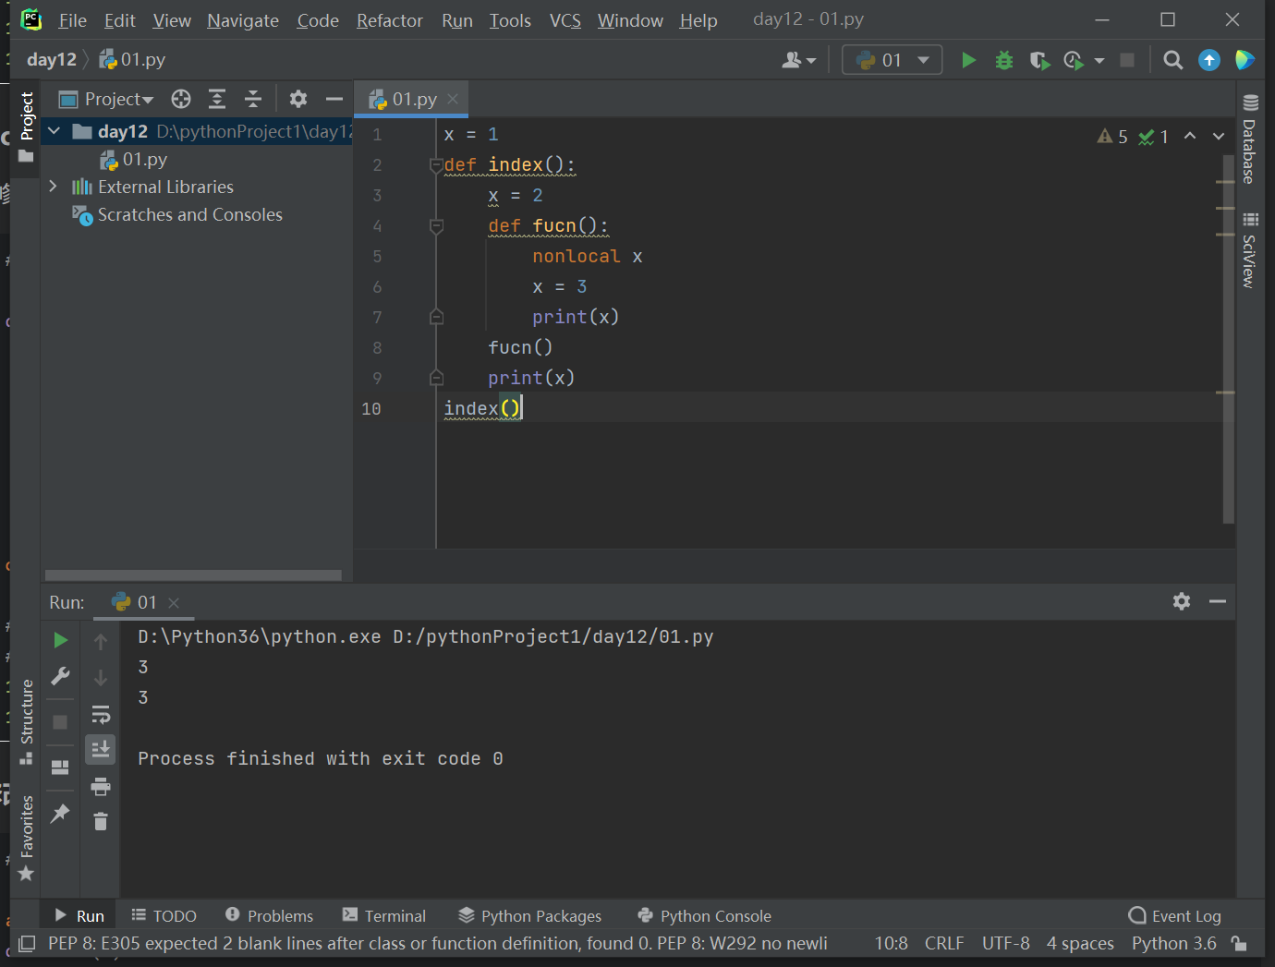Viewport: 1275px width, 967px height.
Task: Run with coverage using the shield icon
Action: pos(1039,60)
